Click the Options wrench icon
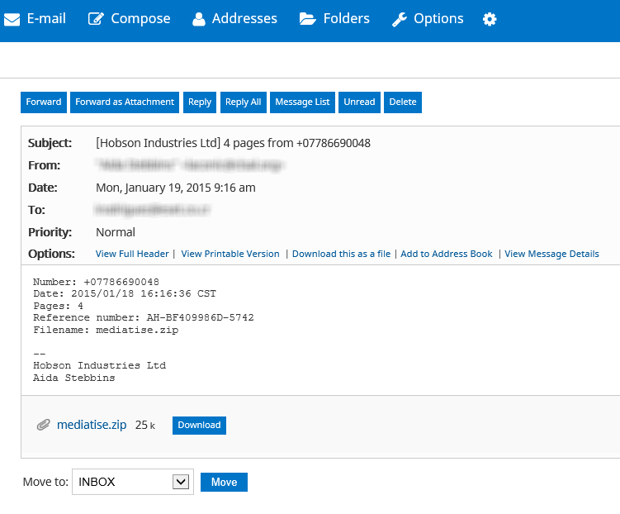 click(x=400, y=19)
